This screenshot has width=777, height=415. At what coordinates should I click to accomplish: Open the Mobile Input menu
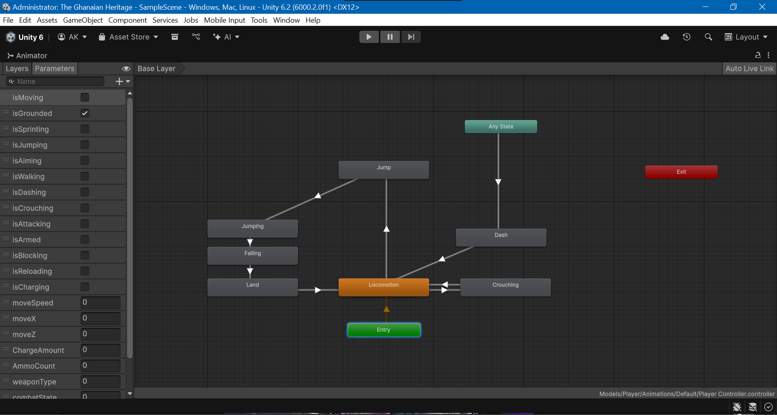tap(225, 20)
